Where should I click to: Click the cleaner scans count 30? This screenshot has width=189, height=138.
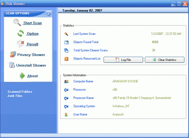pyautogui.click(x=153, y=50)
